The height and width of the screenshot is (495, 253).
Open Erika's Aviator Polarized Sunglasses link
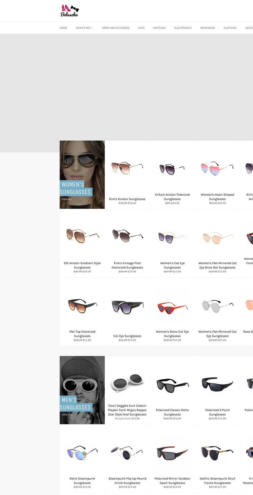[172, 197]
